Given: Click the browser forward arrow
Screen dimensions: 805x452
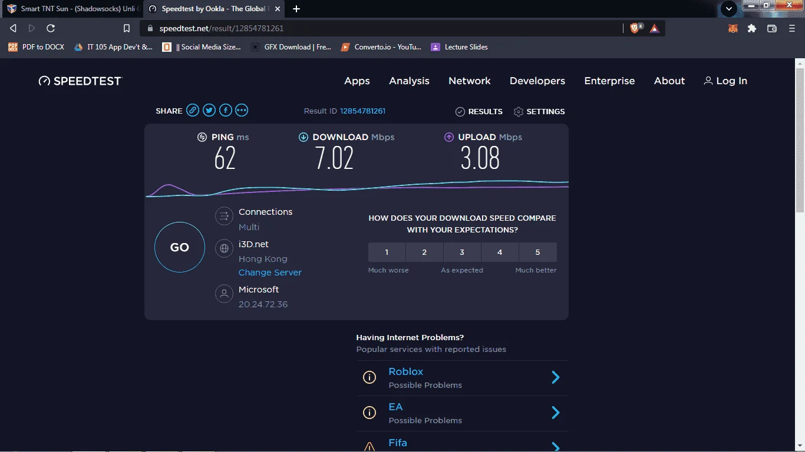Looking at the screenshot, I should point(32,28).
